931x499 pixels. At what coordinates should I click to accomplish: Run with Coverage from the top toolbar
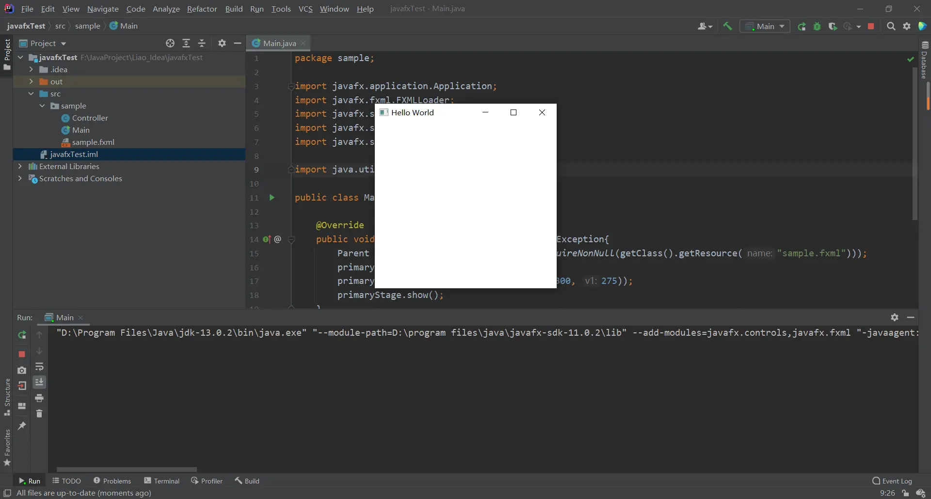833,27
